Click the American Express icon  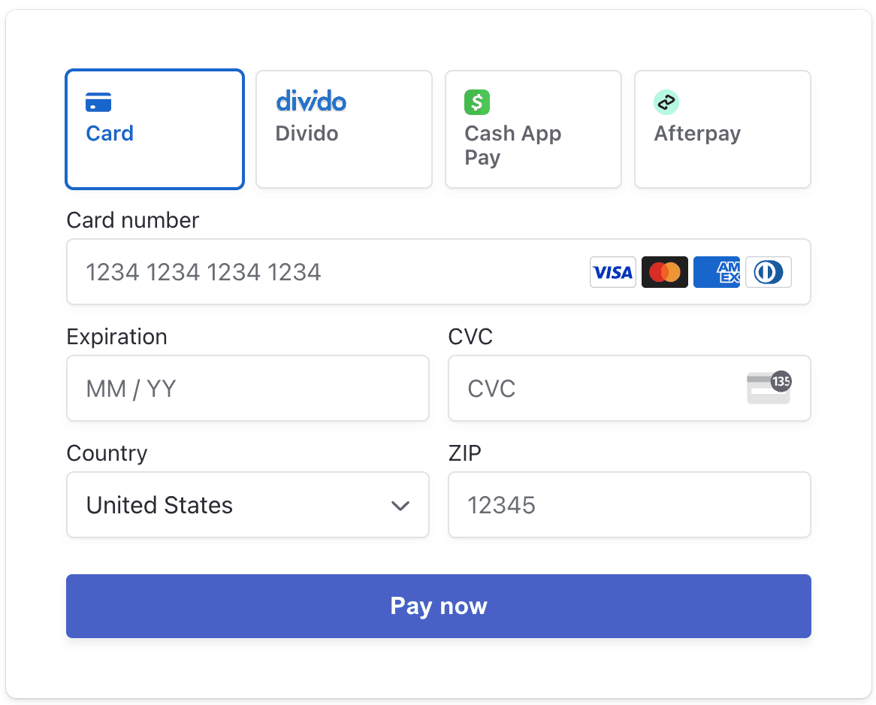point(716,272)
